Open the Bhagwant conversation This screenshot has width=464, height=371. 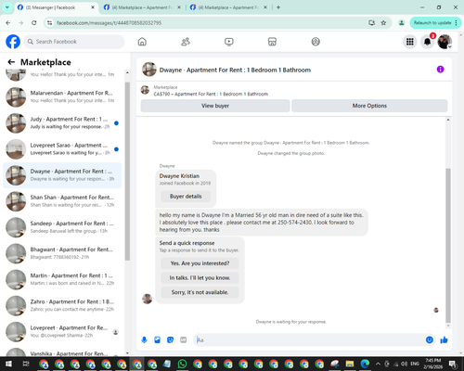(x=62, y=253)
